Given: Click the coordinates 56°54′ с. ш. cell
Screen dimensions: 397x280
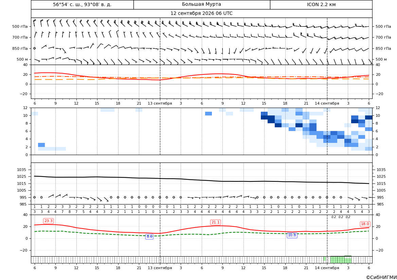Looking at the screenshot, I should tap(82, 4).
